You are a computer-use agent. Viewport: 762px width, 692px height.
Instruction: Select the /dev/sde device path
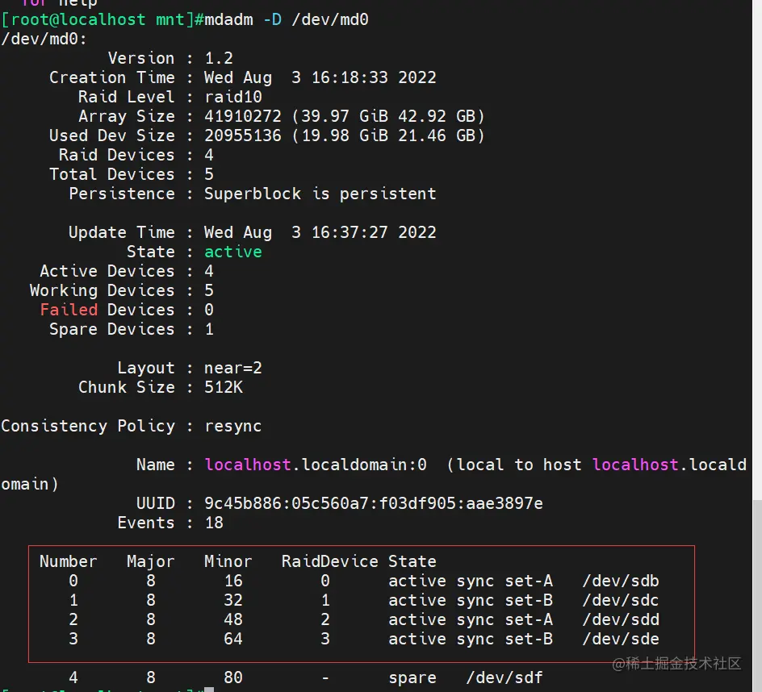point(620,639)
